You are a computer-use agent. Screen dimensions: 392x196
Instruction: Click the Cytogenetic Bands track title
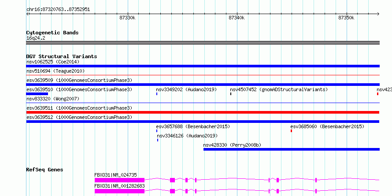click(52, 33)
